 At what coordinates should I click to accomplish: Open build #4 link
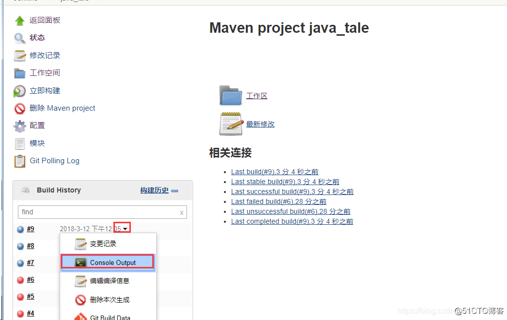tap(31, 313)
